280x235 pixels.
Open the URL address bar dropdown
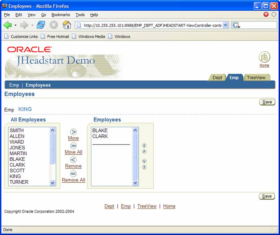(x=225, y=25)
